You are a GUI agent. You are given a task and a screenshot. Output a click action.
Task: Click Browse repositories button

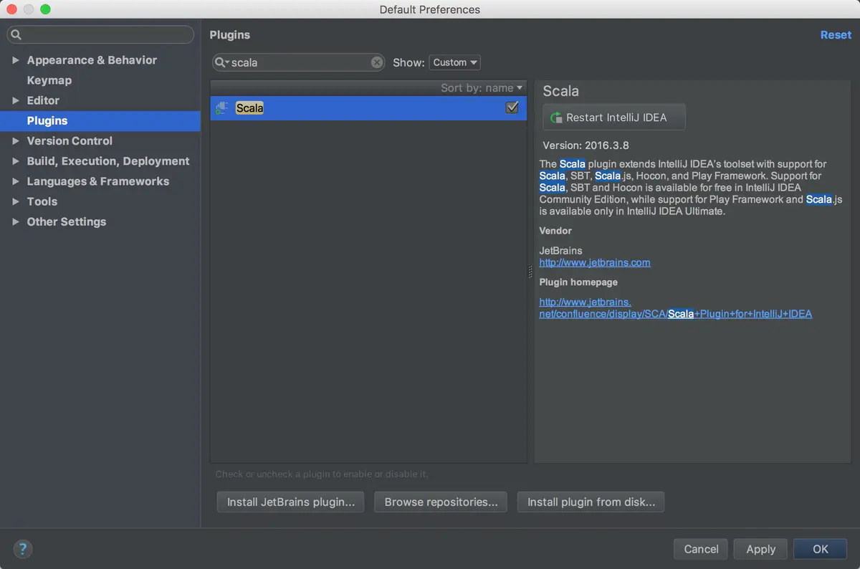(x=441, y=502)
